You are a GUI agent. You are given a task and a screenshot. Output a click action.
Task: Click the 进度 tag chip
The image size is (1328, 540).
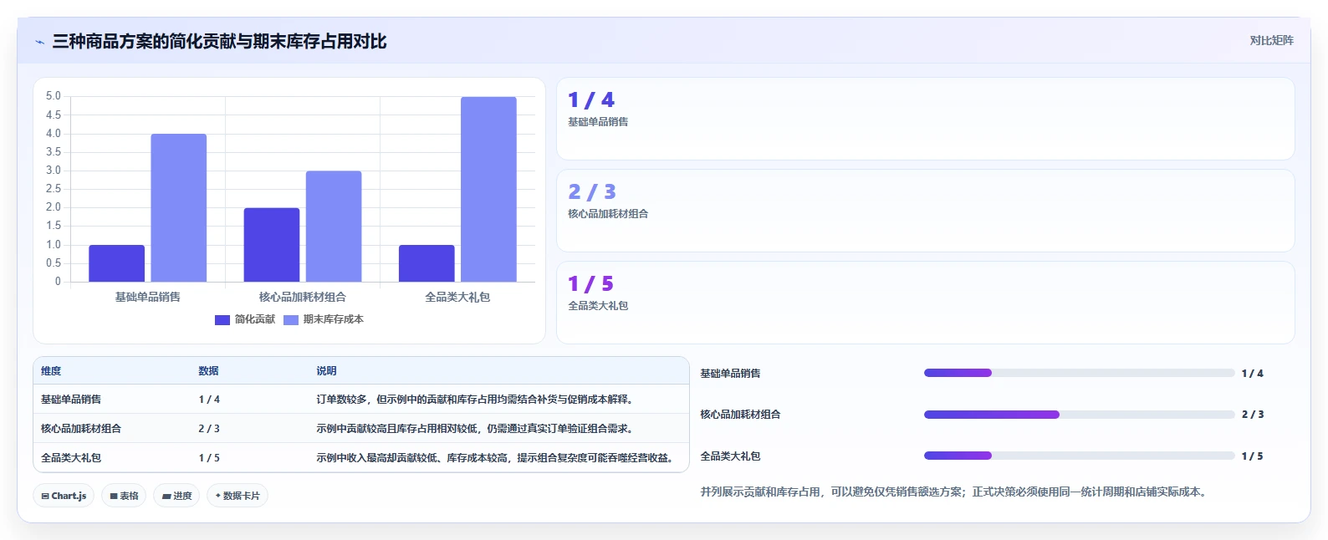(176, 496)
